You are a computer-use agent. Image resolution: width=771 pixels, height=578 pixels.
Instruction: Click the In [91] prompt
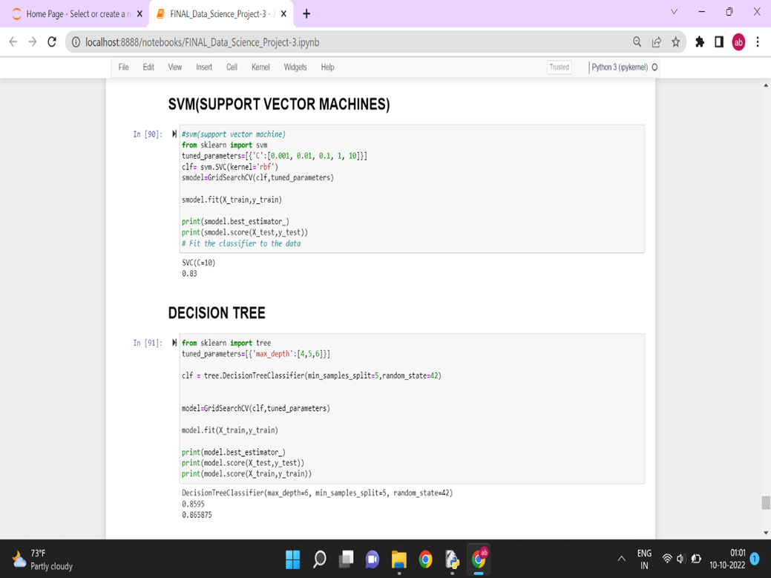pyautogui.click(x=148, y=343)
